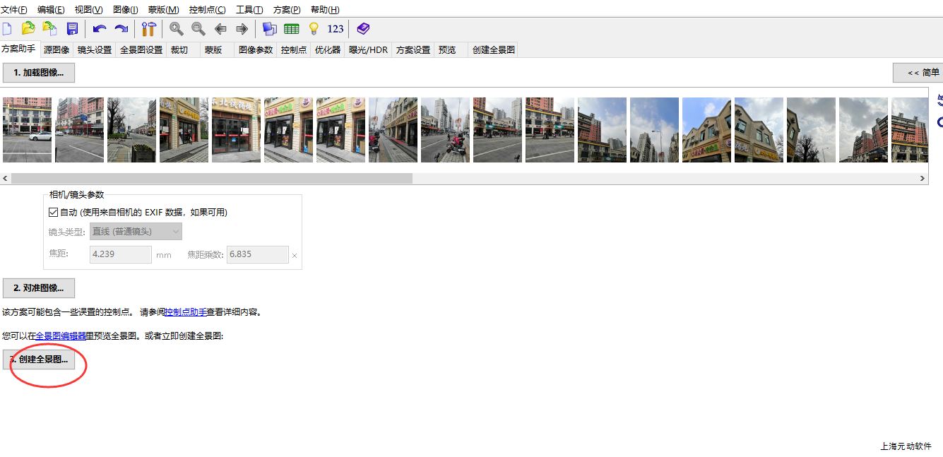
Task: Open the 蒙版(M) menu
Action: point(163,10)
